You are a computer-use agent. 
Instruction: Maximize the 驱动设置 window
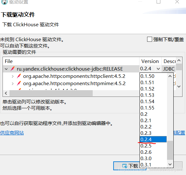pyautogui.click(x=158, y=2)
